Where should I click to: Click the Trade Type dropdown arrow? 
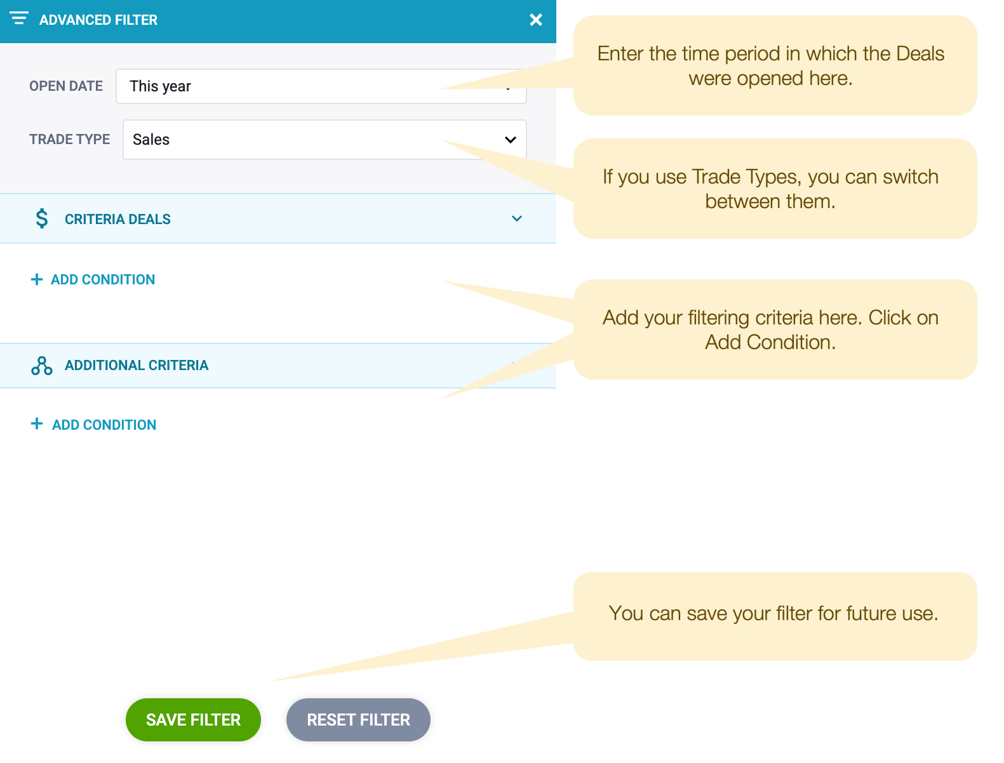[511, 140]
